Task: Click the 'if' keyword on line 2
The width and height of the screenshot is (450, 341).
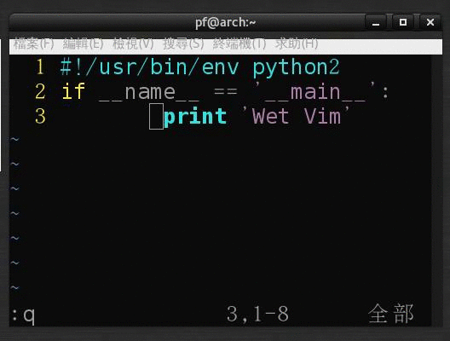Action: pyautogui.click(x=73, y=91)
